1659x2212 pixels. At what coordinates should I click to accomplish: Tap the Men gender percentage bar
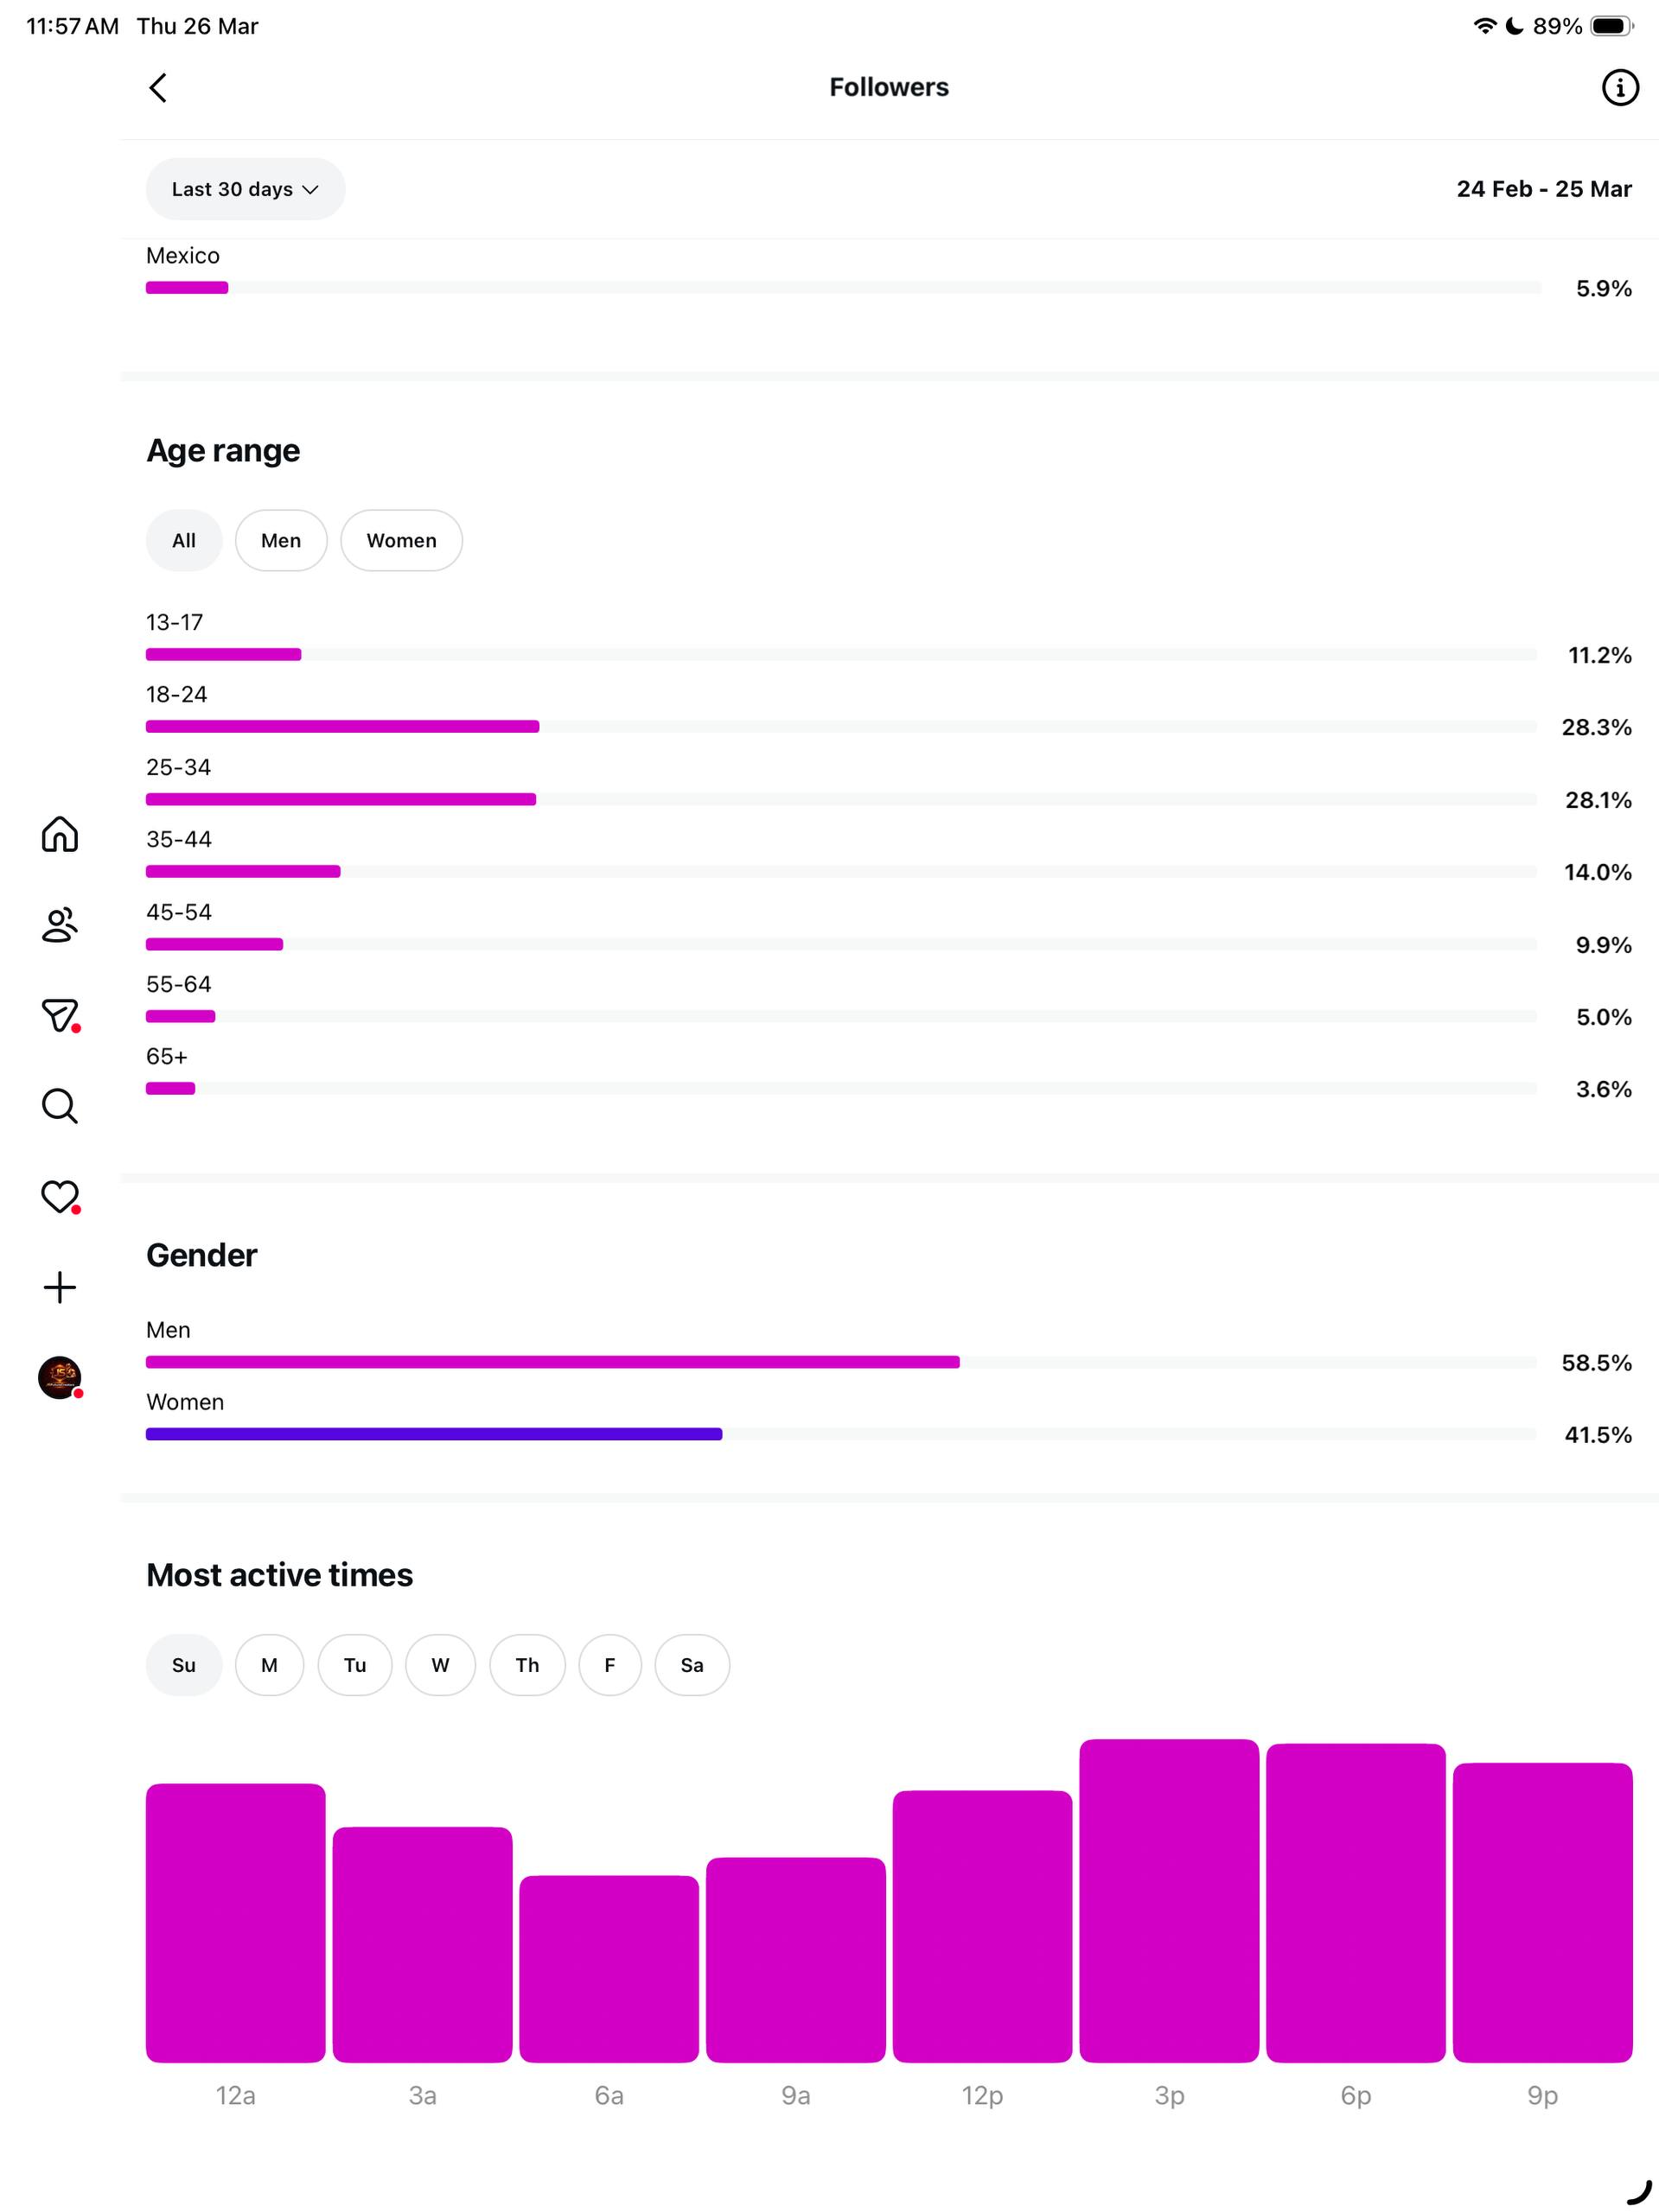click(x=552, y=1362)
